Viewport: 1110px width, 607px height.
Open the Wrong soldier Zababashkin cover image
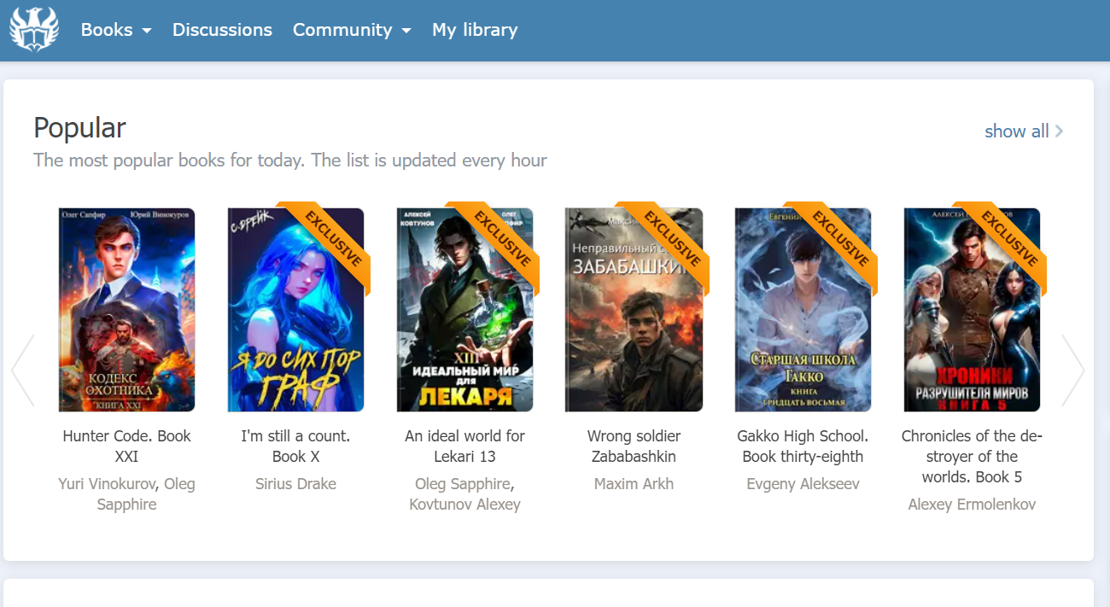tap(634, 310)
